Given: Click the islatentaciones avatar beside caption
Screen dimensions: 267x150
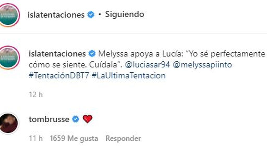Looking at the screenshot, I should click(9, 58).
